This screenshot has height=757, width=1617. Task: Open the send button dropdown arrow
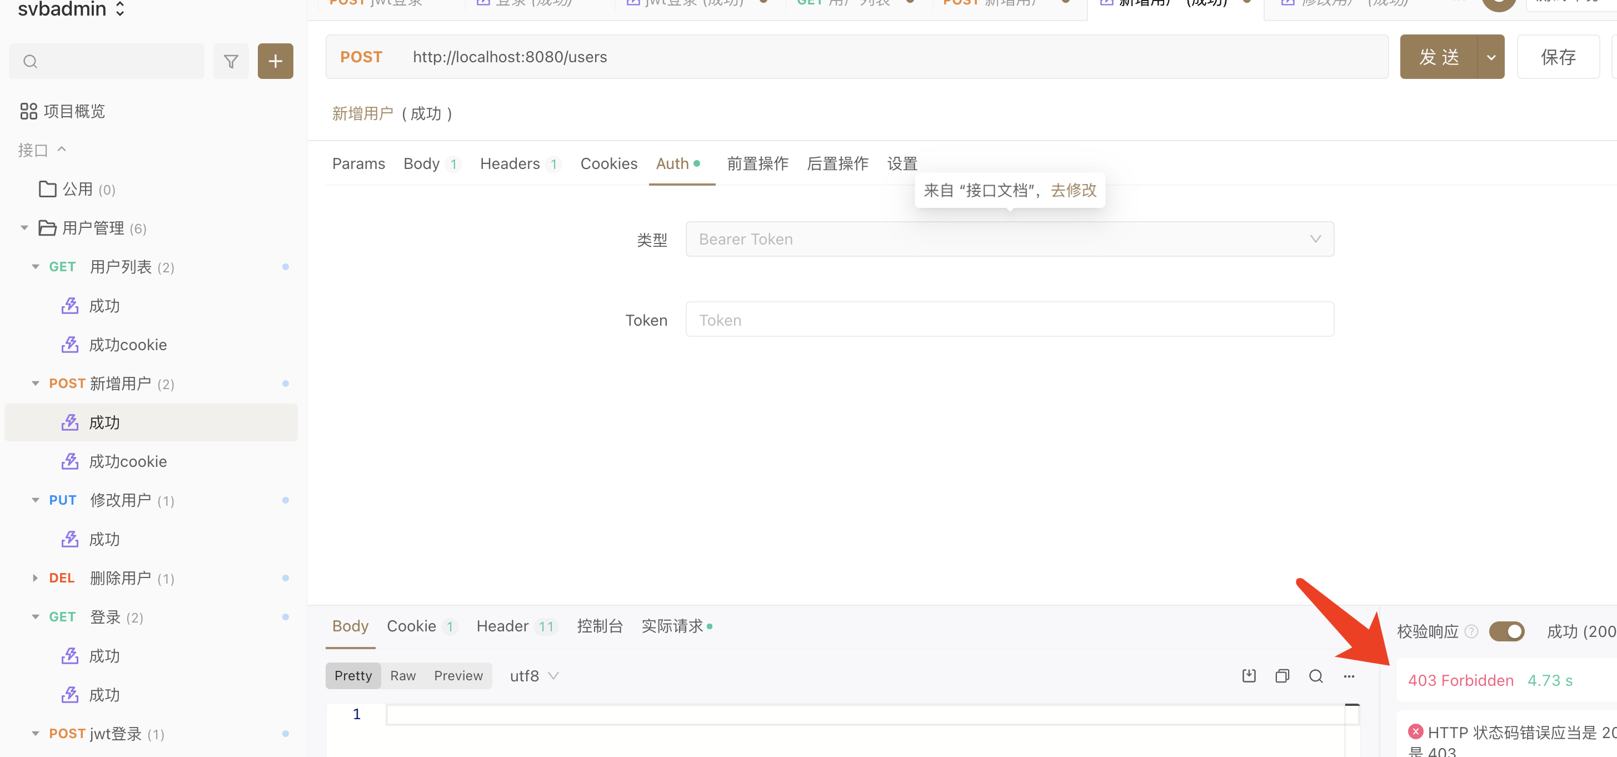tap(1491, 57)
